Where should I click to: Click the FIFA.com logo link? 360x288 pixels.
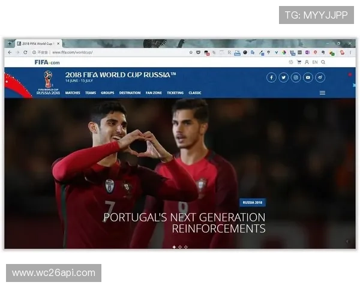point(47,62)
